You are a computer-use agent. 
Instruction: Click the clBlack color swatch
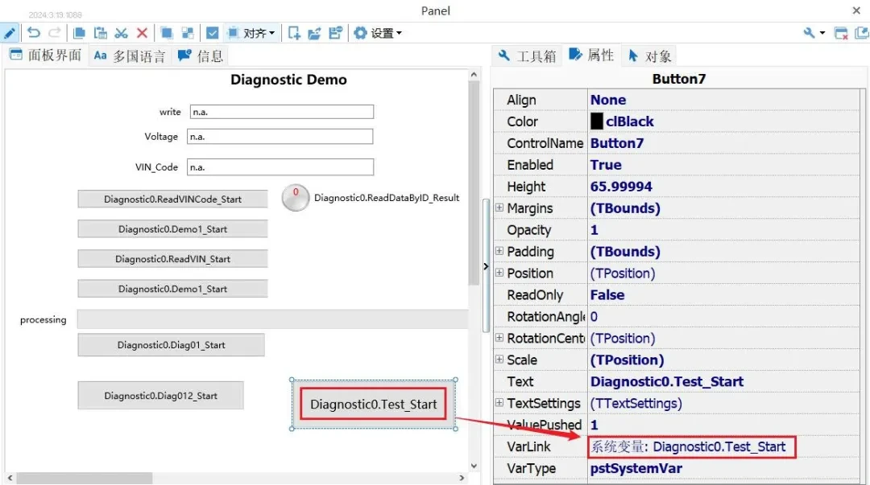pyautogui.click(x=596, y=121)
